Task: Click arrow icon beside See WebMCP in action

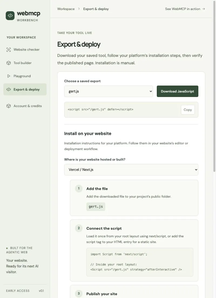Action: (x=204, y=9)
